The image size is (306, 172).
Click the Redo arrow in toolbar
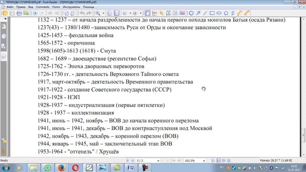click(x=89, y=13)
